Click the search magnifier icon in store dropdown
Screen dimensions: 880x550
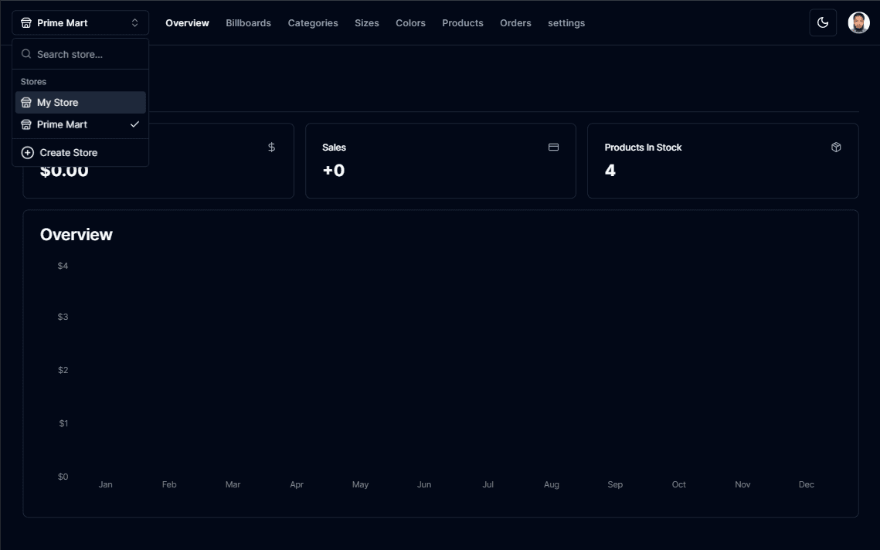click(x=26, y=54)
